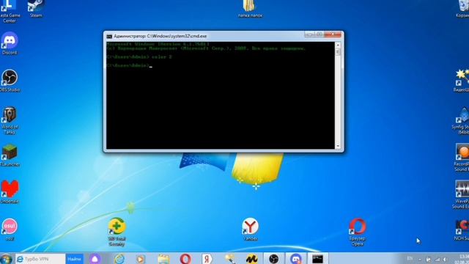Open the Yandex 'Я' taskbar icon
This screenshot has height=264, width=469.
click(x=207, y=259)
